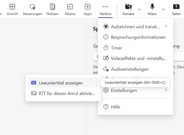Click the record circle icon
Screen dimensions: 184x135
click(x=106, y=27)
